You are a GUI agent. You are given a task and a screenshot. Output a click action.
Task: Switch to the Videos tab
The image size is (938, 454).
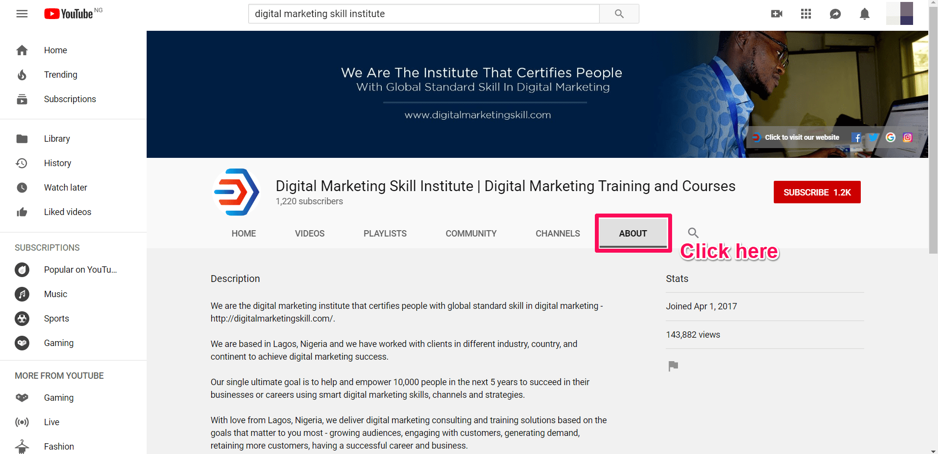click(x=309, y=234)
